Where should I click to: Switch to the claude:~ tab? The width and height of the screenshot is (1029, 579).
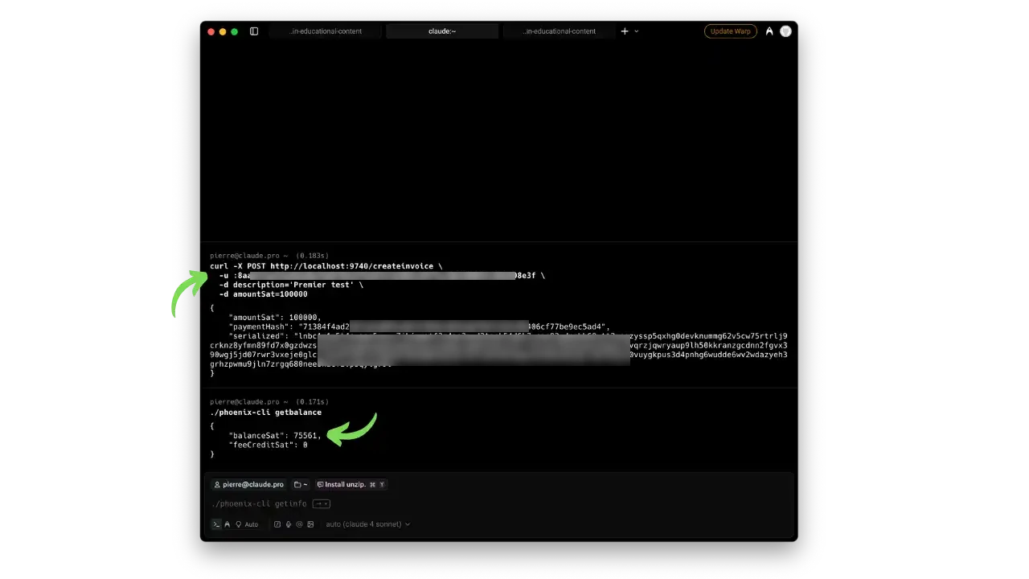coord(442,31)
